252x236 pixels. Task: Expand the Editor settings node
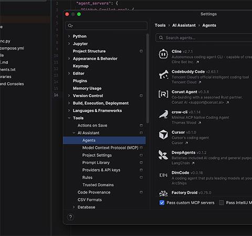tap(69, 73)
